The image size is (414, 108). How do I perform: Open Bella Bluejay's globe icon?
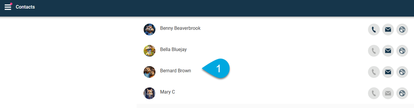click(402, 51)
